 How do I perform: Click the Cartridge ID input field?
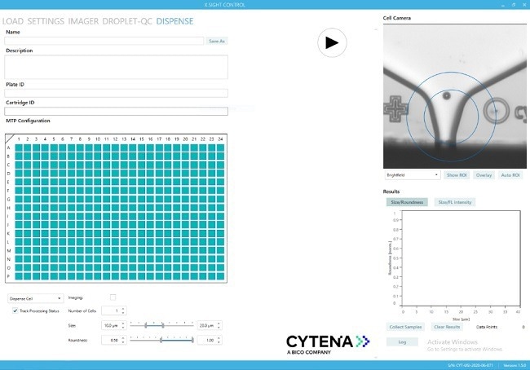click(x=116, y=111)
